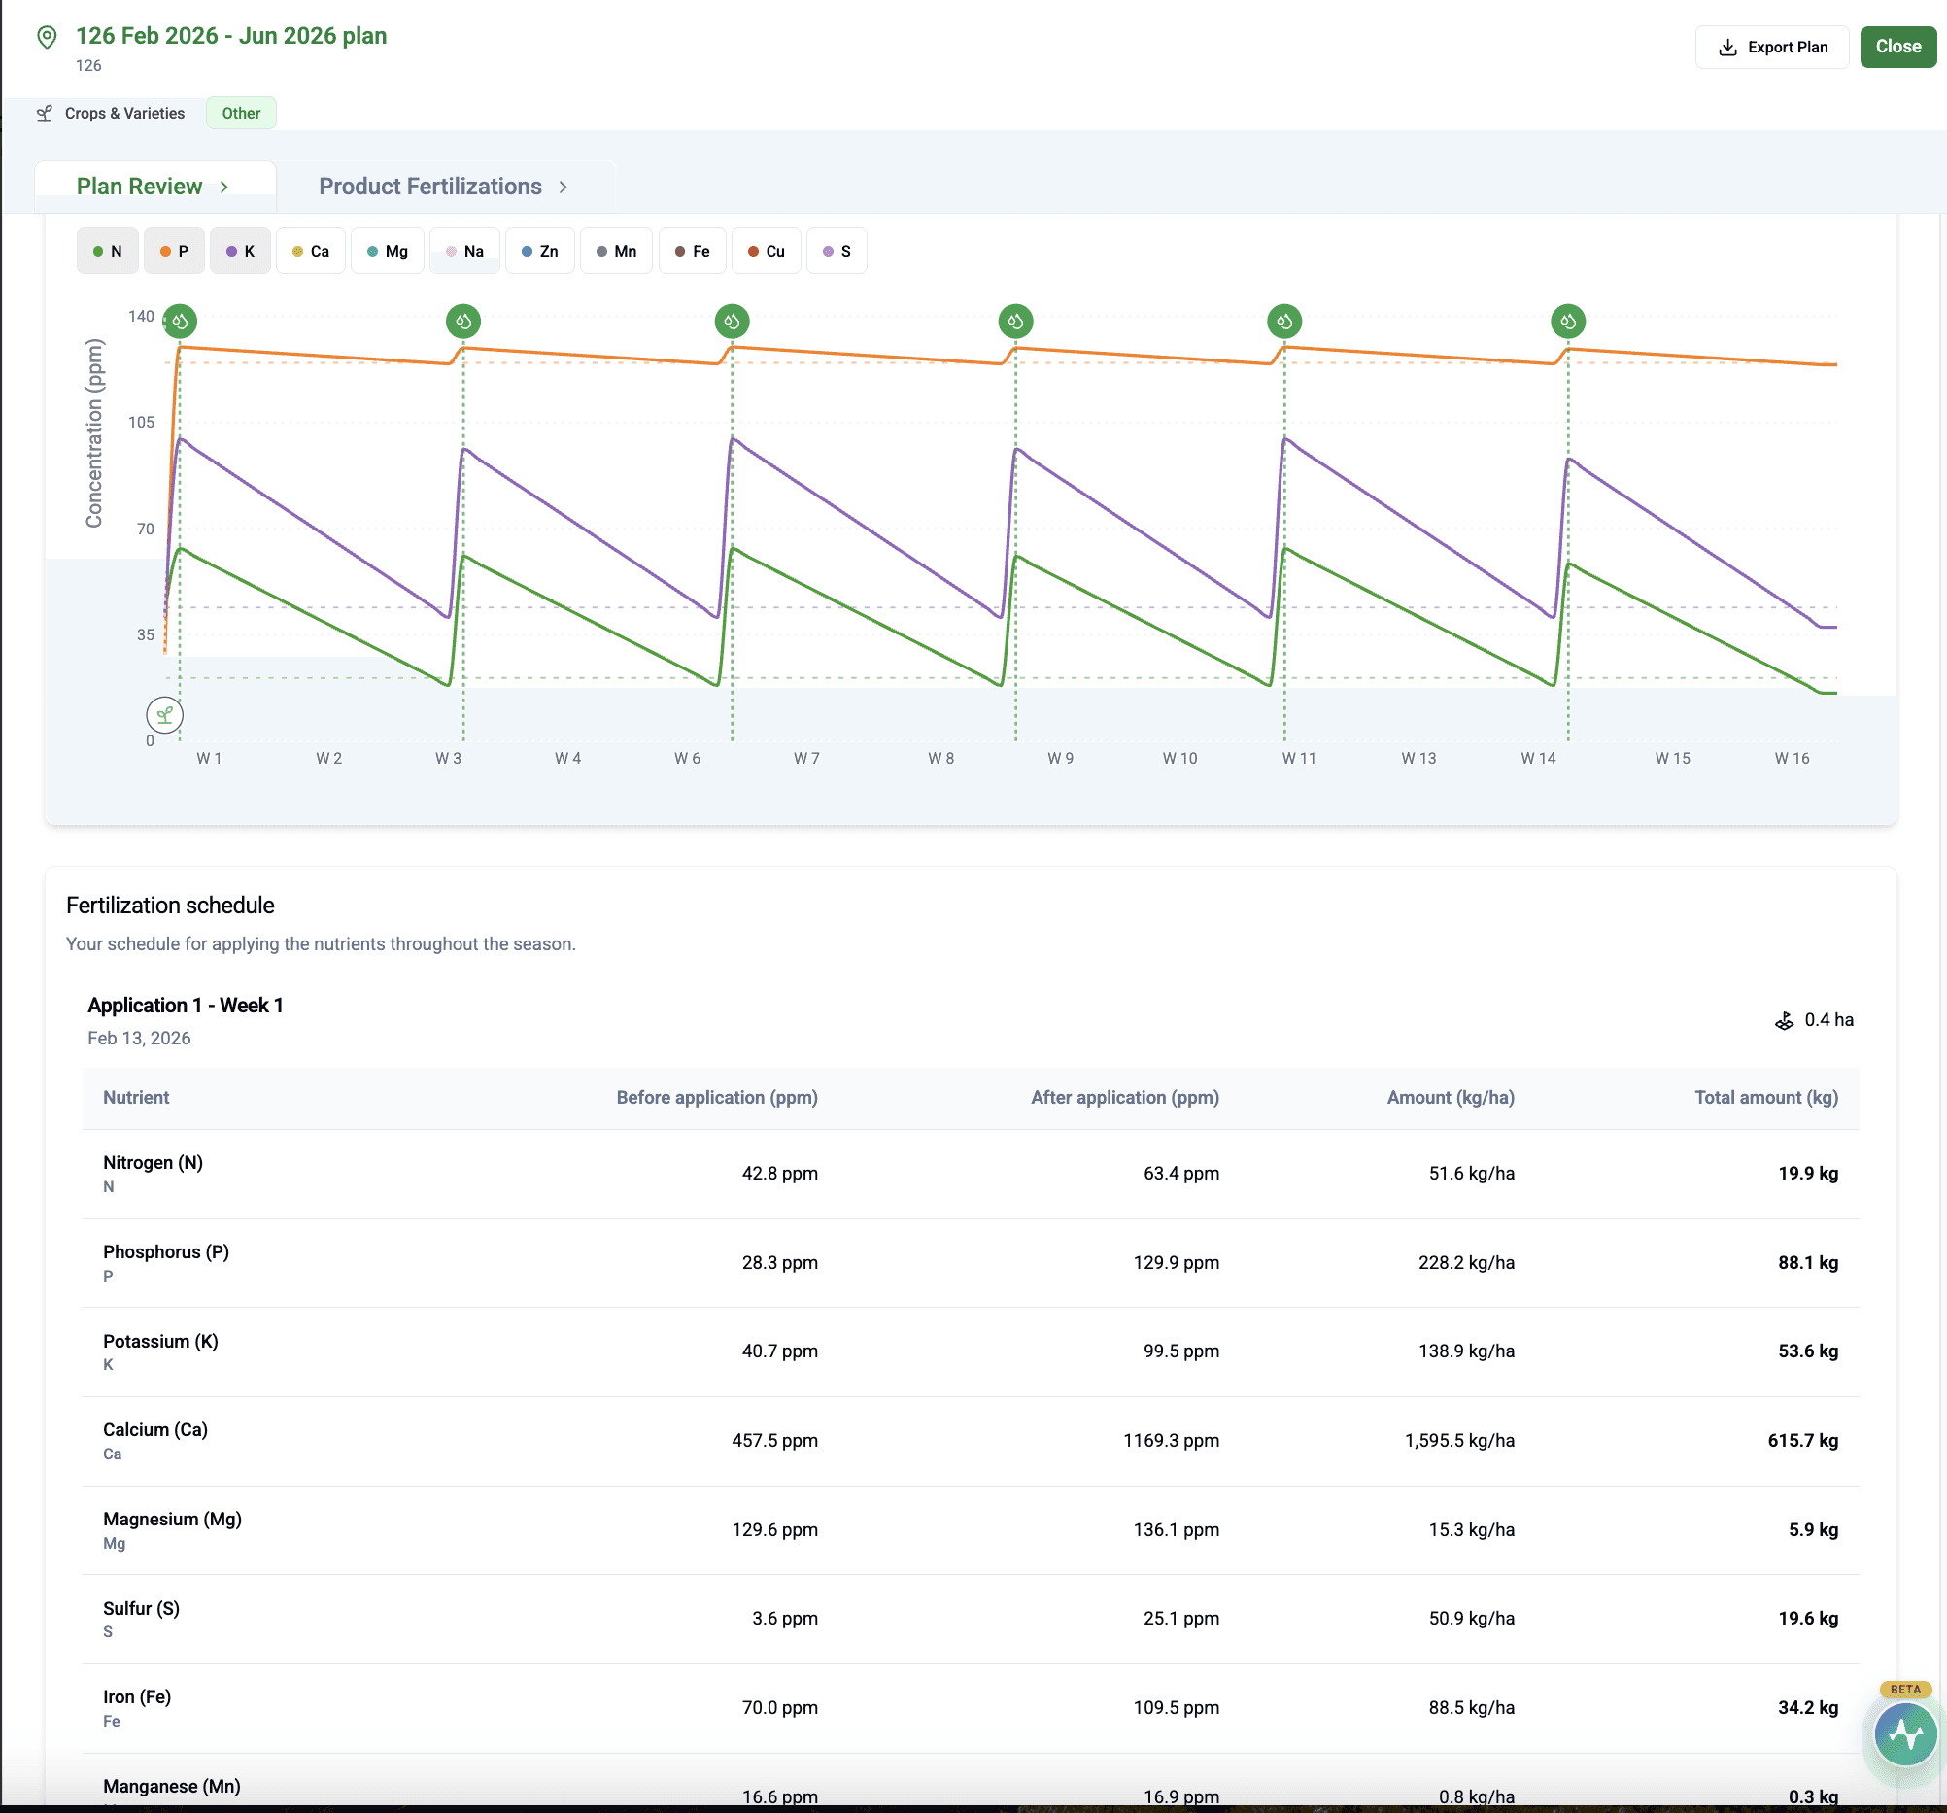Click the chevron next to Product Fertilizations
1947x1813 pixels.
click(x=564, y=187)
